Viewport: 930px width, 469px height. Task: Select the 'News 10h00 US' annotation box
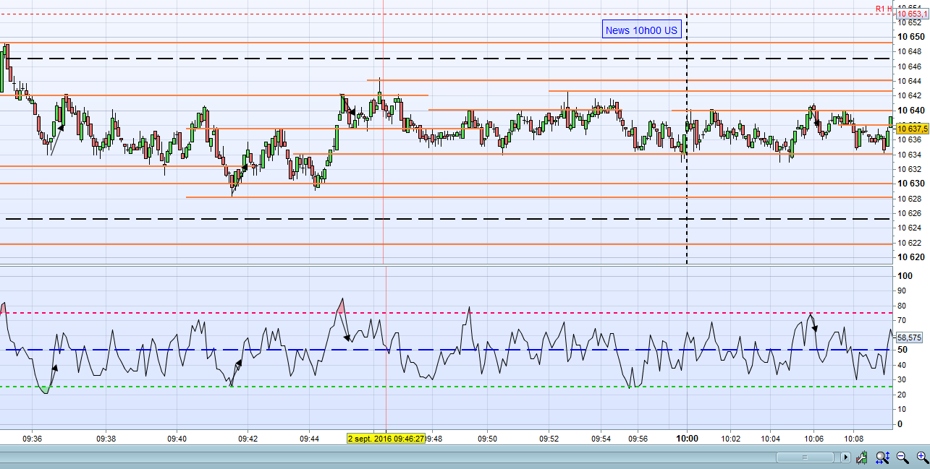642,30
